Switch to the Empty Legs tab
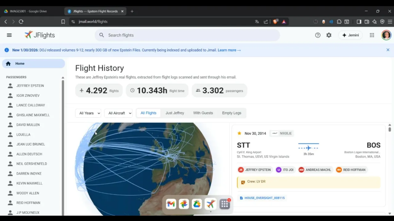394x221 pixels. 231,113
